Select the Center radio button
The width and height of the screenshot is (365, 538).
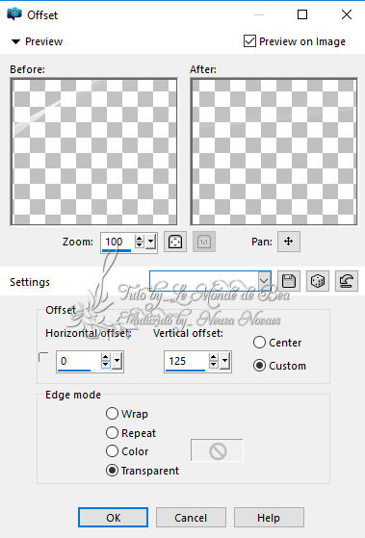click(259, 342)
